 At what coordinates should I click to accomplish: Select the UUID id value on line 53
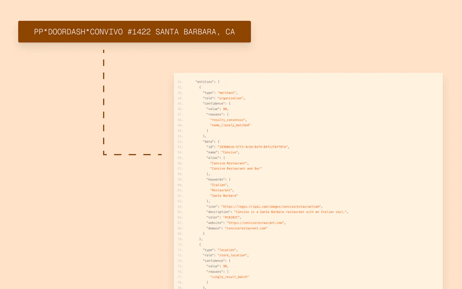(252, 147)
